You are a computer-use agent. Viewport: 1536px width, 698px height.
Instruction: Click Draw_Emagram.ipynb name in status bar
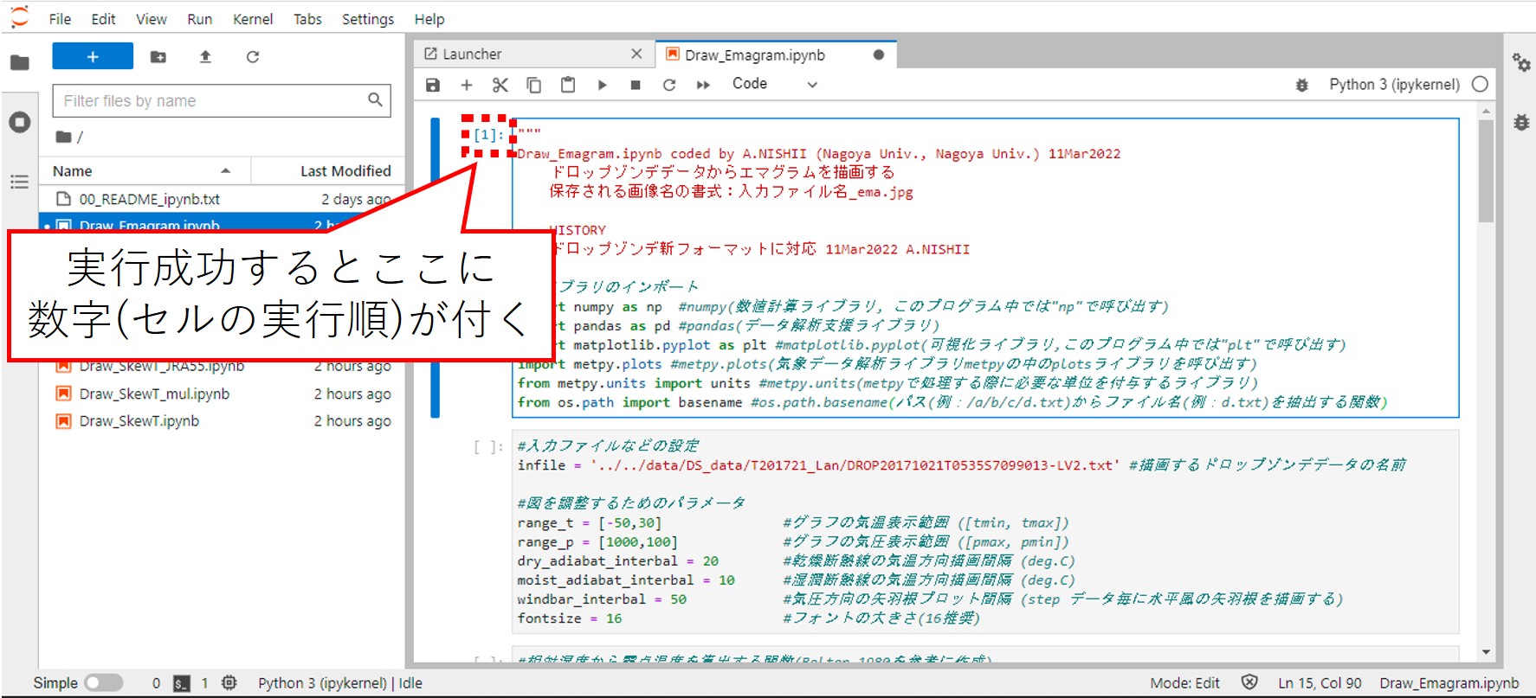tap(1449, 682)
